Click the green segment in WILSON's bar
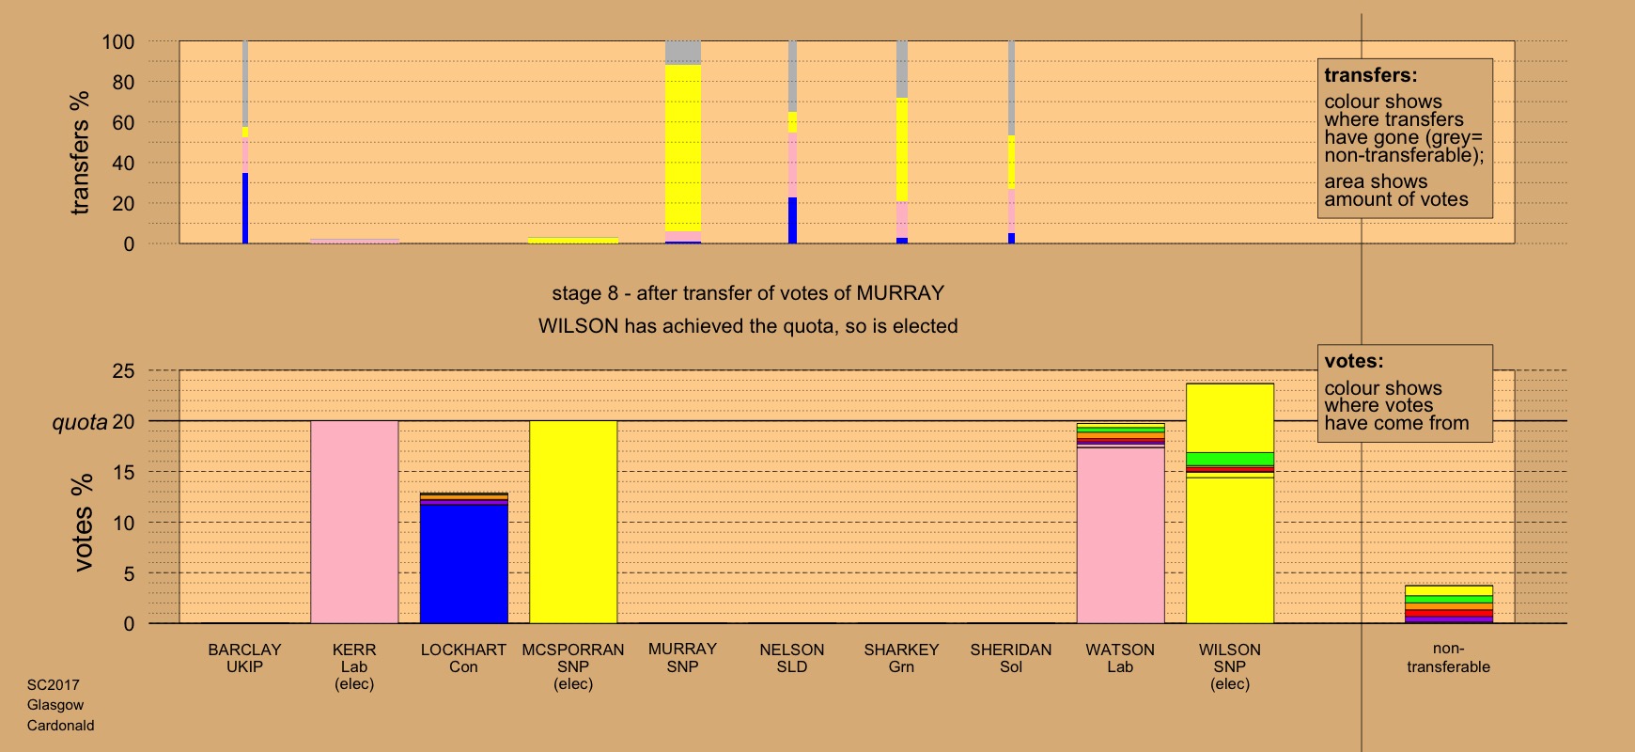The width and height of the screenshot is (1635, 752). (x=1230, y=459)
